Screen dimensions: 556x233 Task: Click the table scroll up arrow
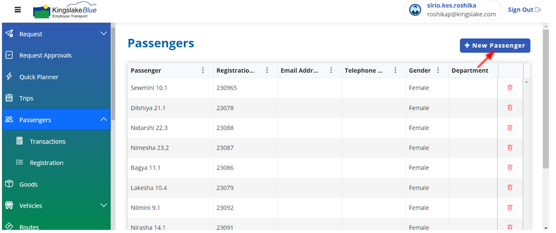pos(527,82)
